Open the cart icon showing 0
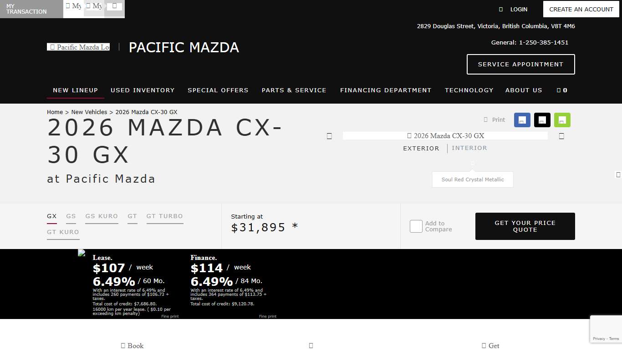 562,90
